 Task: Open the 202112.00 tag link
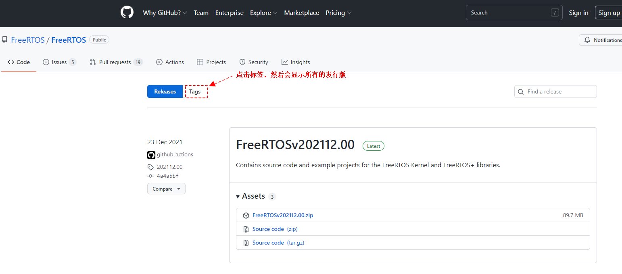pyautogui.click(x=169, y=167)
